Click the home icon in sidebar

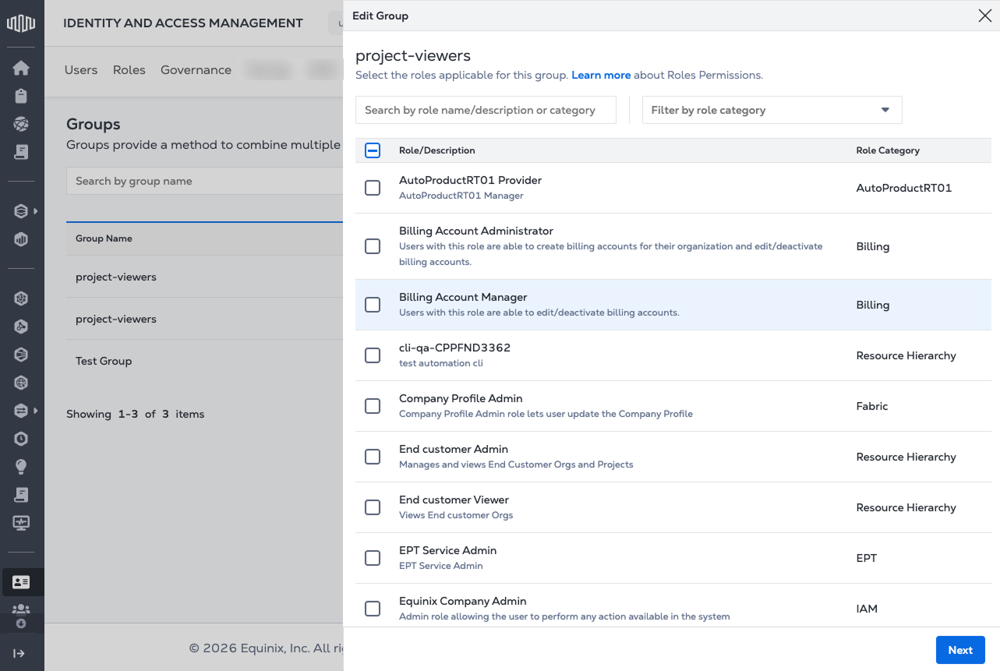pos(21,68)
